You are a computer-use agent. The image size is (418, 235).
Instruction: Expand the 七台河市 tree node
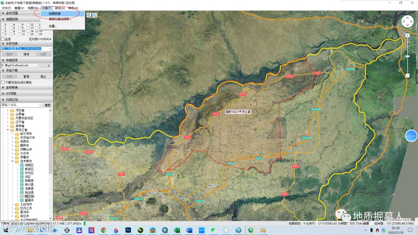[x=12, y=204]
